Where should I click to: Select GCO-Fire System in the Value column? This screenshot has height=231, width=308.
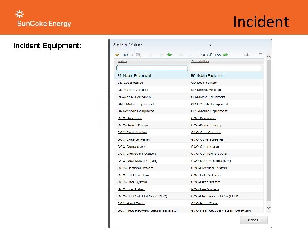tap(131, 189)
